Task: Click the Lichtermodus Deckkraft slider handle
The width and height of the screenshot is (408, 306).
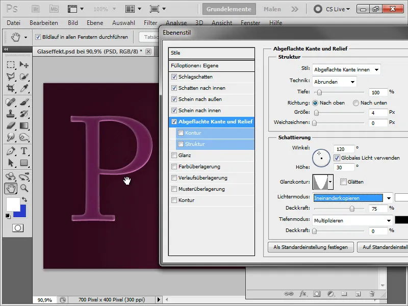Action: point(352,209)
